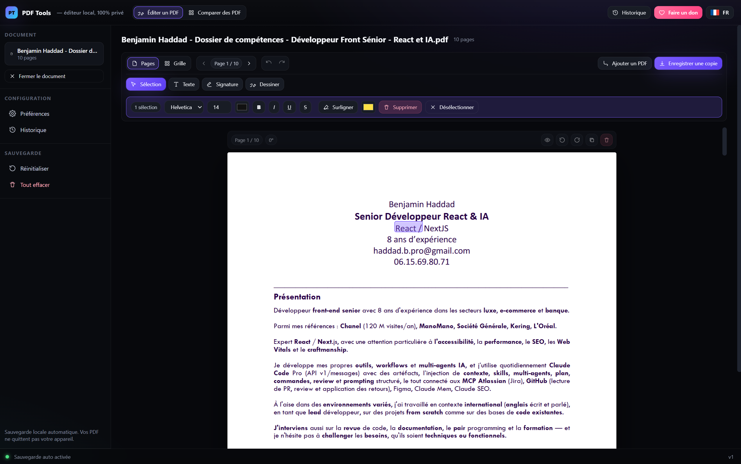Activate the Dessiner tool

(265, 84)
